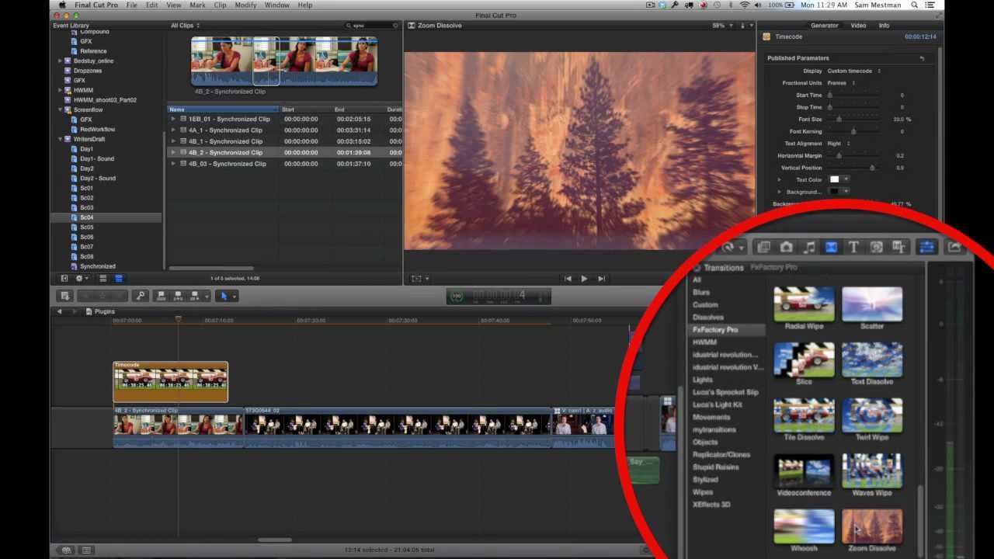Viewport: 994px width, 559px height.
Task: Click the Share project icon
Action: (954, 247)
